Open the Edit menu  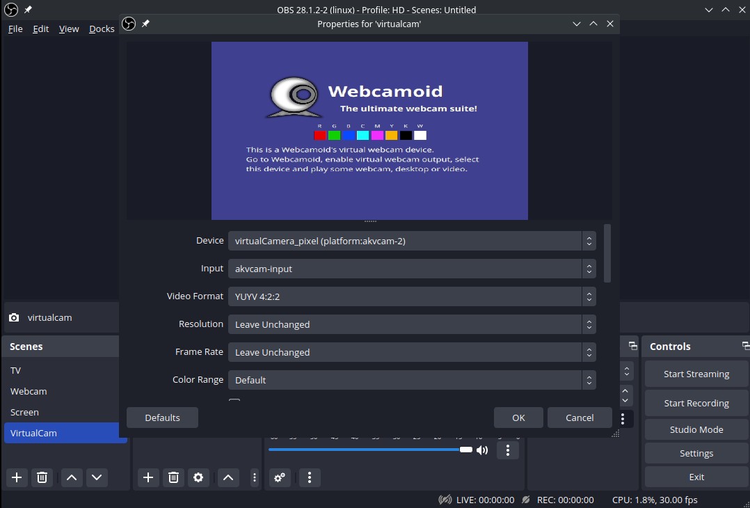pos(40,29)
